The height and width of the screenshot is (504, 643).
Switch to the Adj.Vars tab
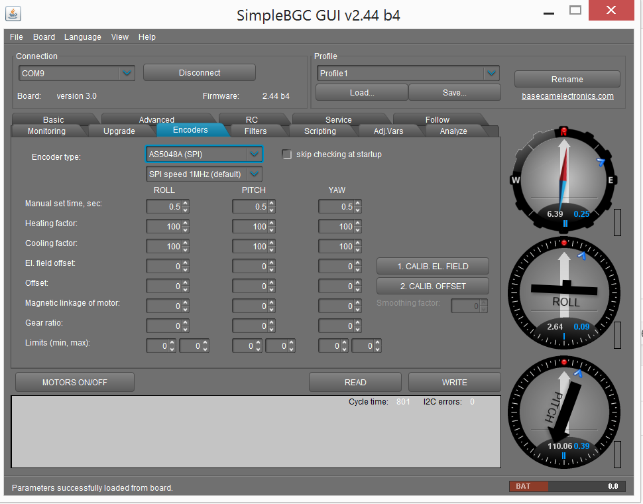[388, 131]
